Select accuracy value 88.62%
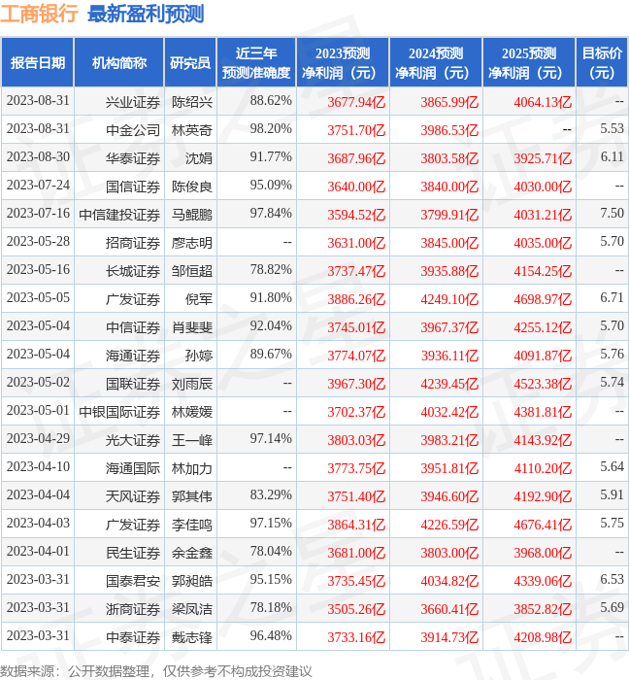The height and width of the screenshot is (680, 629). point(271,101)
